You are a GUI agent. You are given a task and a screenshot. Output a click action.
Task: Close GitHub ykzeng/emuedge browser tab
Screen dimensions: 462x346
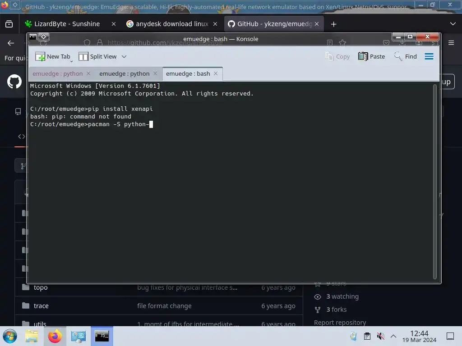click(317, 24)
